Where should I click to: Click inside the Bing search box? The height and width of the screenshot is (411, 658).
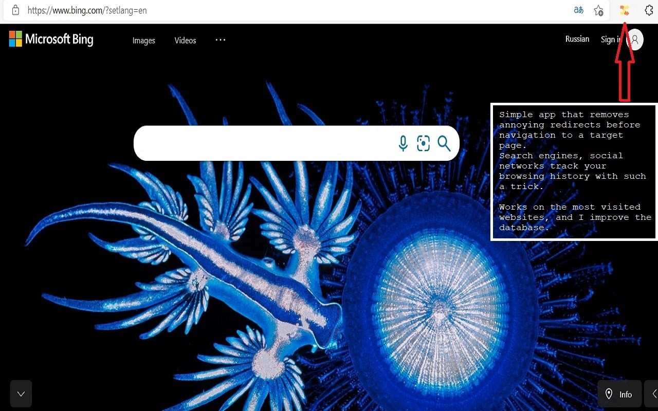click(296, 143)
